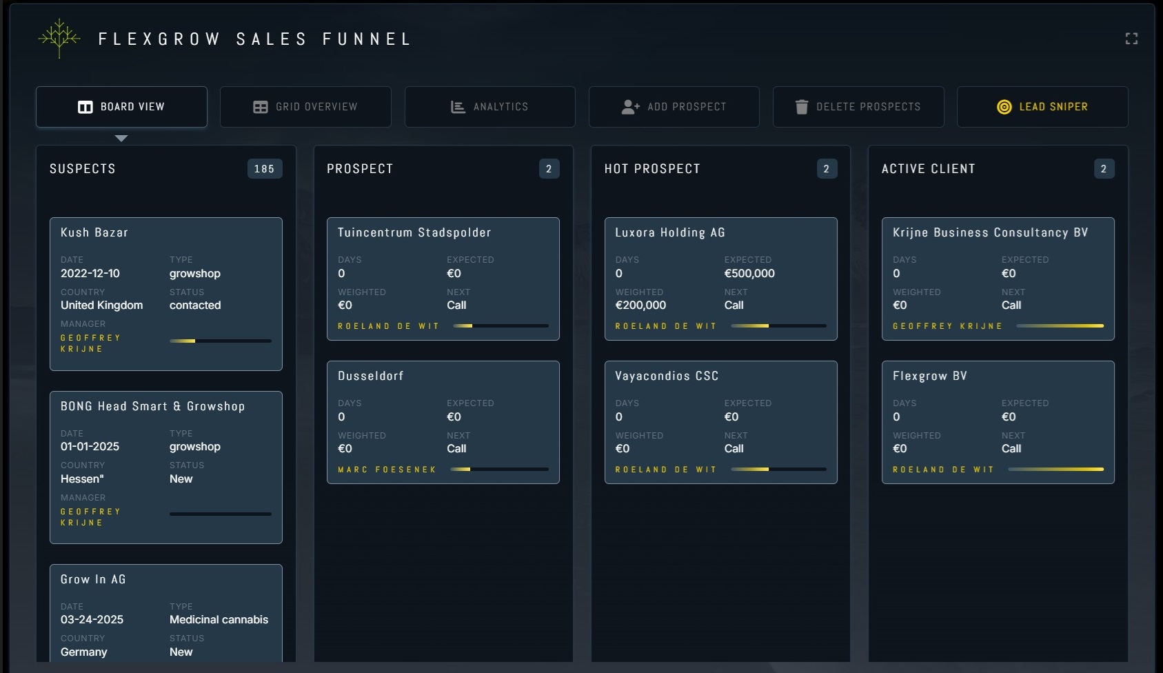Open the Krijne Business Consultancy BV card title
1163x673 pixels.
click(x=991, y=232)
